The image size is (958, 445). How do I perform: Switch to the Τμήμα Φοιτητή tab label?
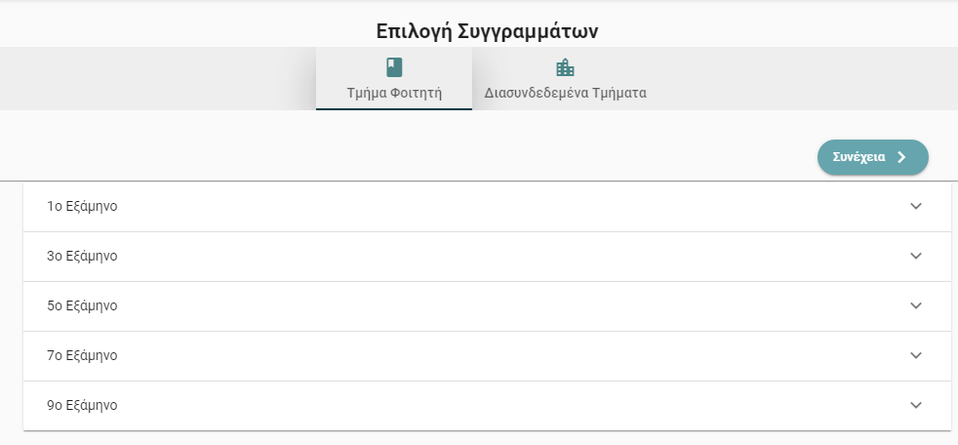394,93
